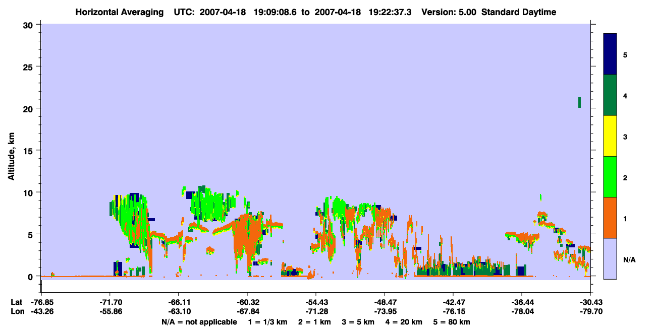Click the legend text '4 = 20 km'
Viewport: 656px width, 336px height.
(x=404, y=322)
